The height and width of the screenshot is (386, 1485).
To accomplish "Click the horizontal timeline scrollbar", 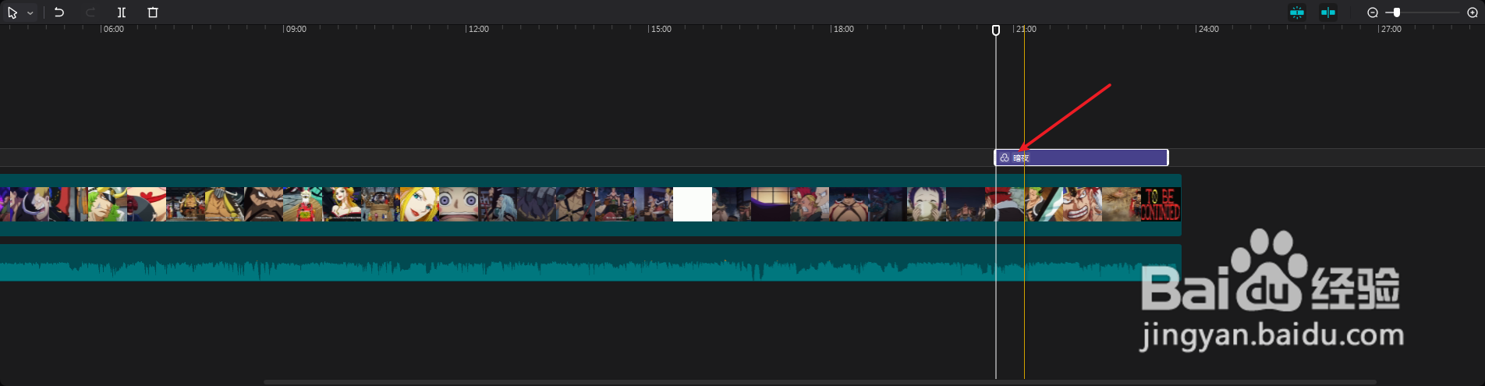I will [820, 382].
